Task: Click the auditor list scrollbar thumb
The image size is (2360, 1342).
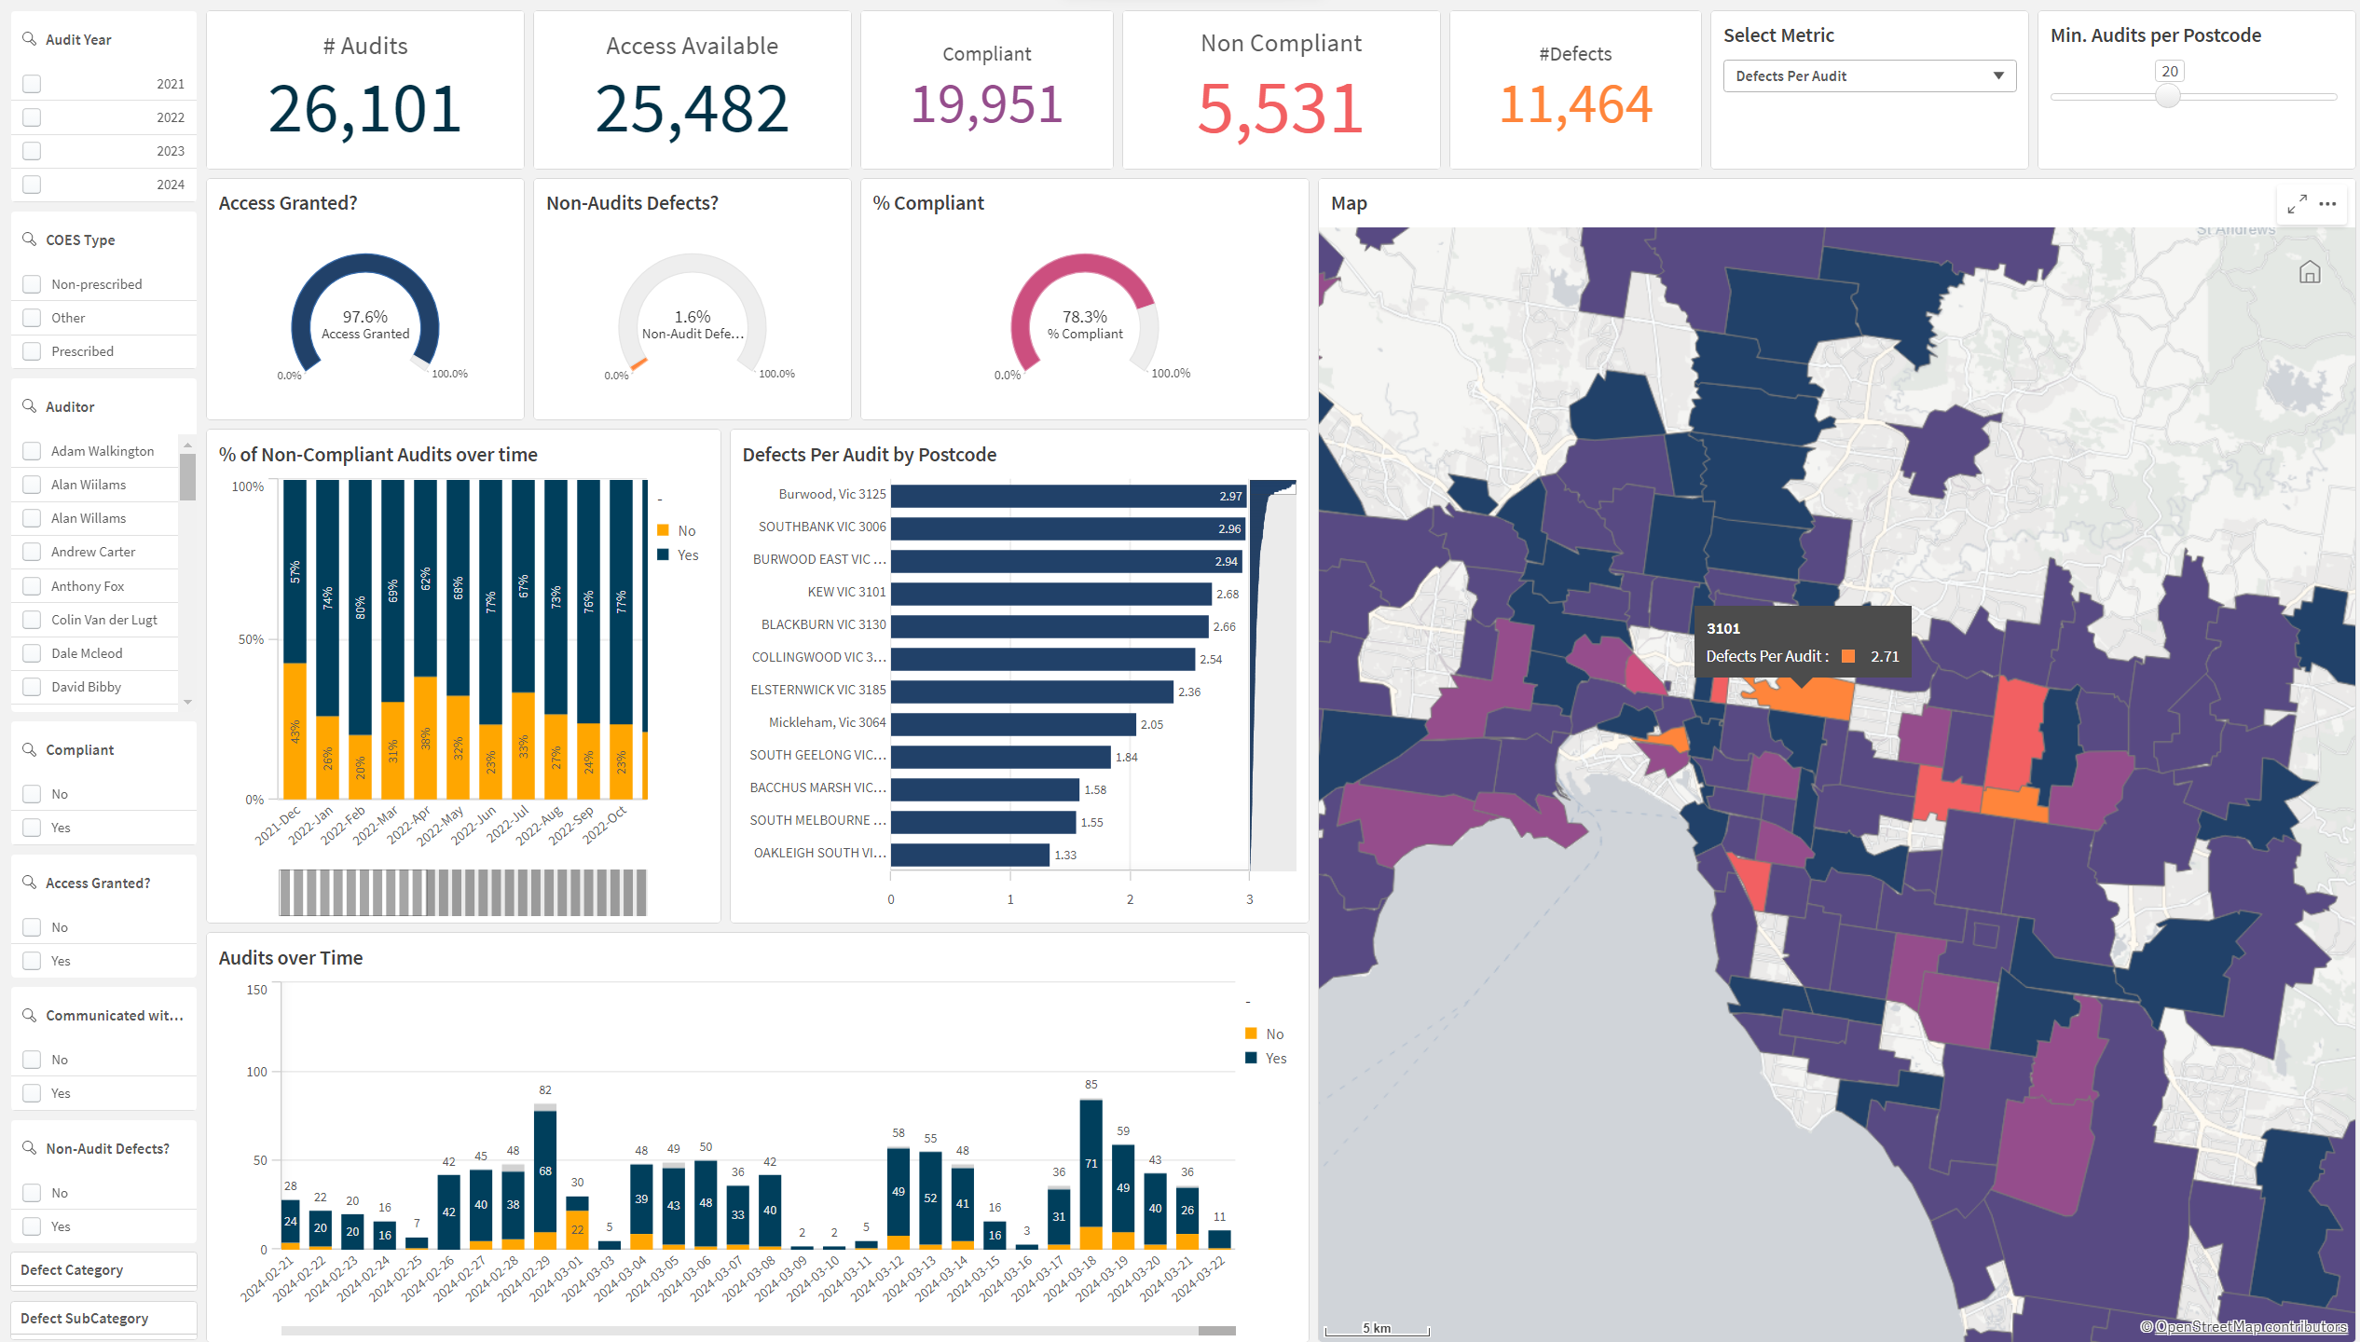Action: [187, 477]
